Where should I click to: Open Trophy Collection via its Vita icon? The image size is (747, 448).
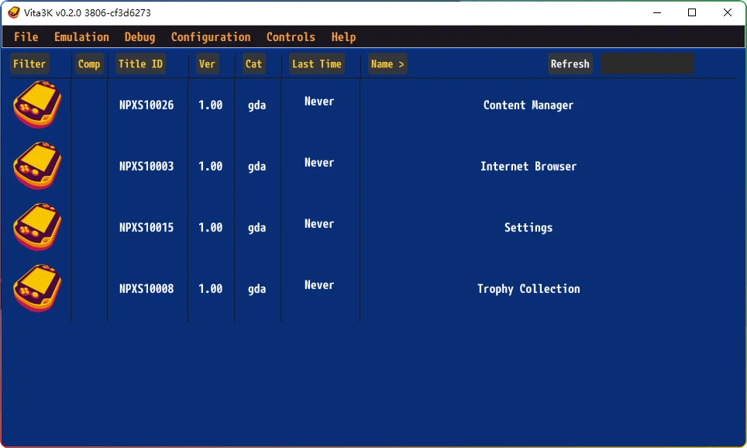[37, 288]
